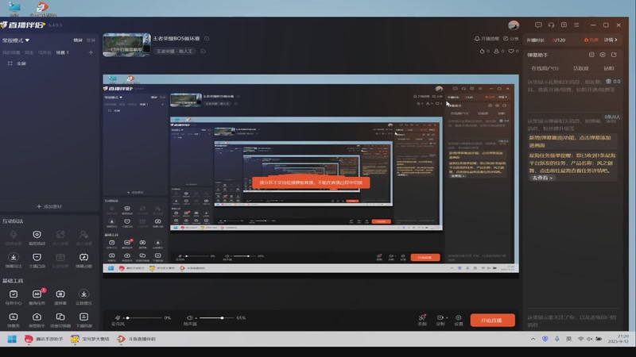Open the 录制 recording options dropdown arrow
This screenshot has height=357, width=636.
[x=447, y=318]
